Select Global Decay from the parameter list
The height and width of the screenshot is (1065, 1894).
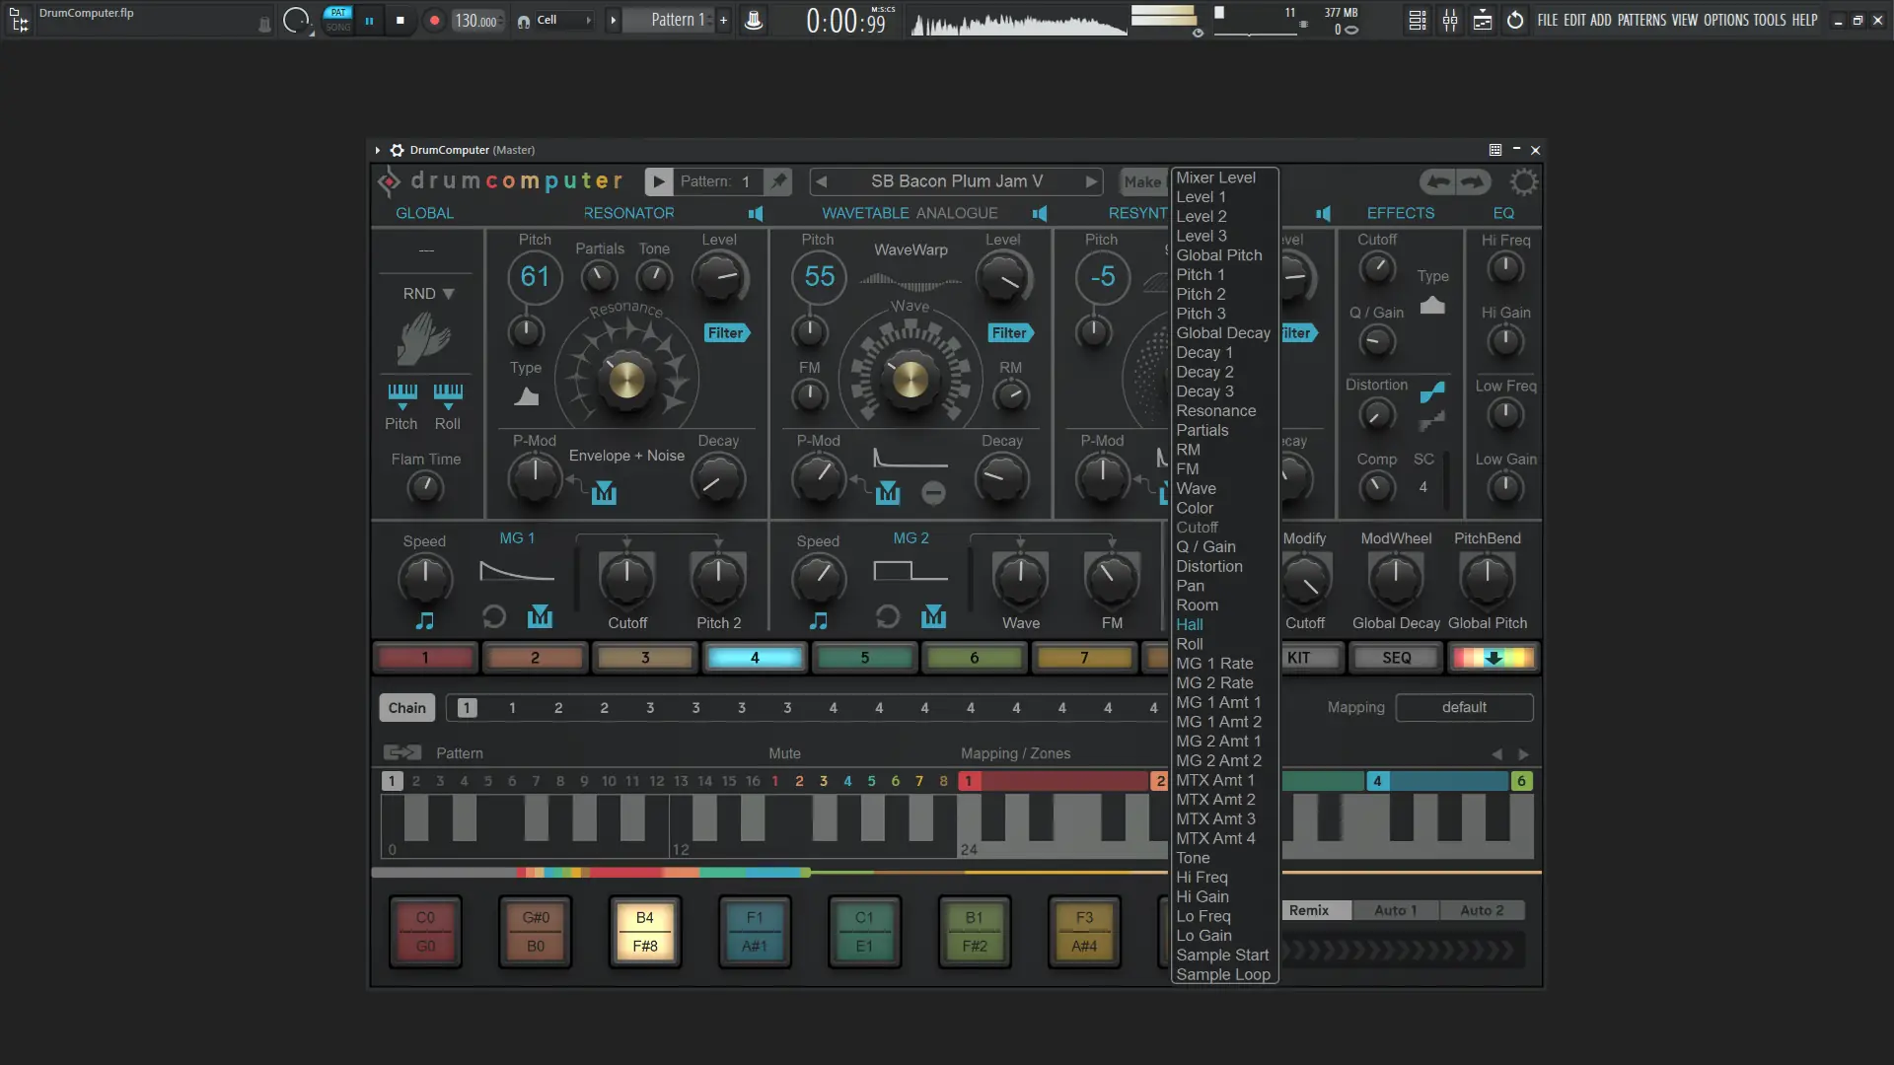pos(1222,333)
